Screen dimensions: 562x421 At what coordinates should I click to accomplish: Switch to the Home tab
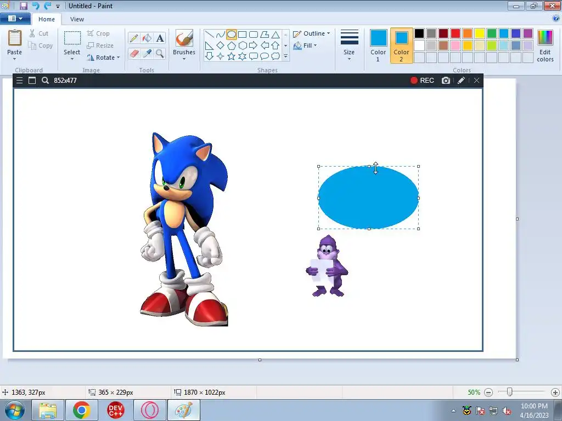pyautogui.click(x=47, y=19)
